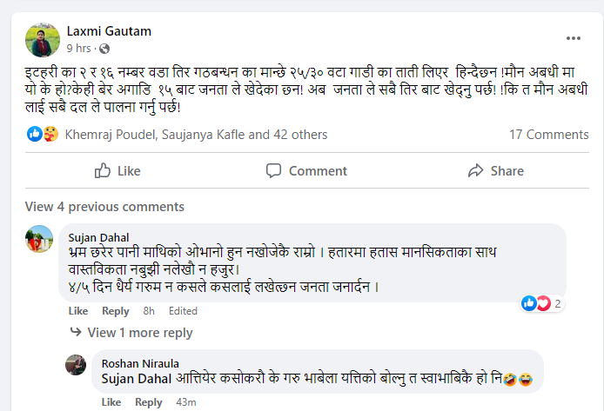Click the 9 hrs post timestamp

click(x=79, y=49)
